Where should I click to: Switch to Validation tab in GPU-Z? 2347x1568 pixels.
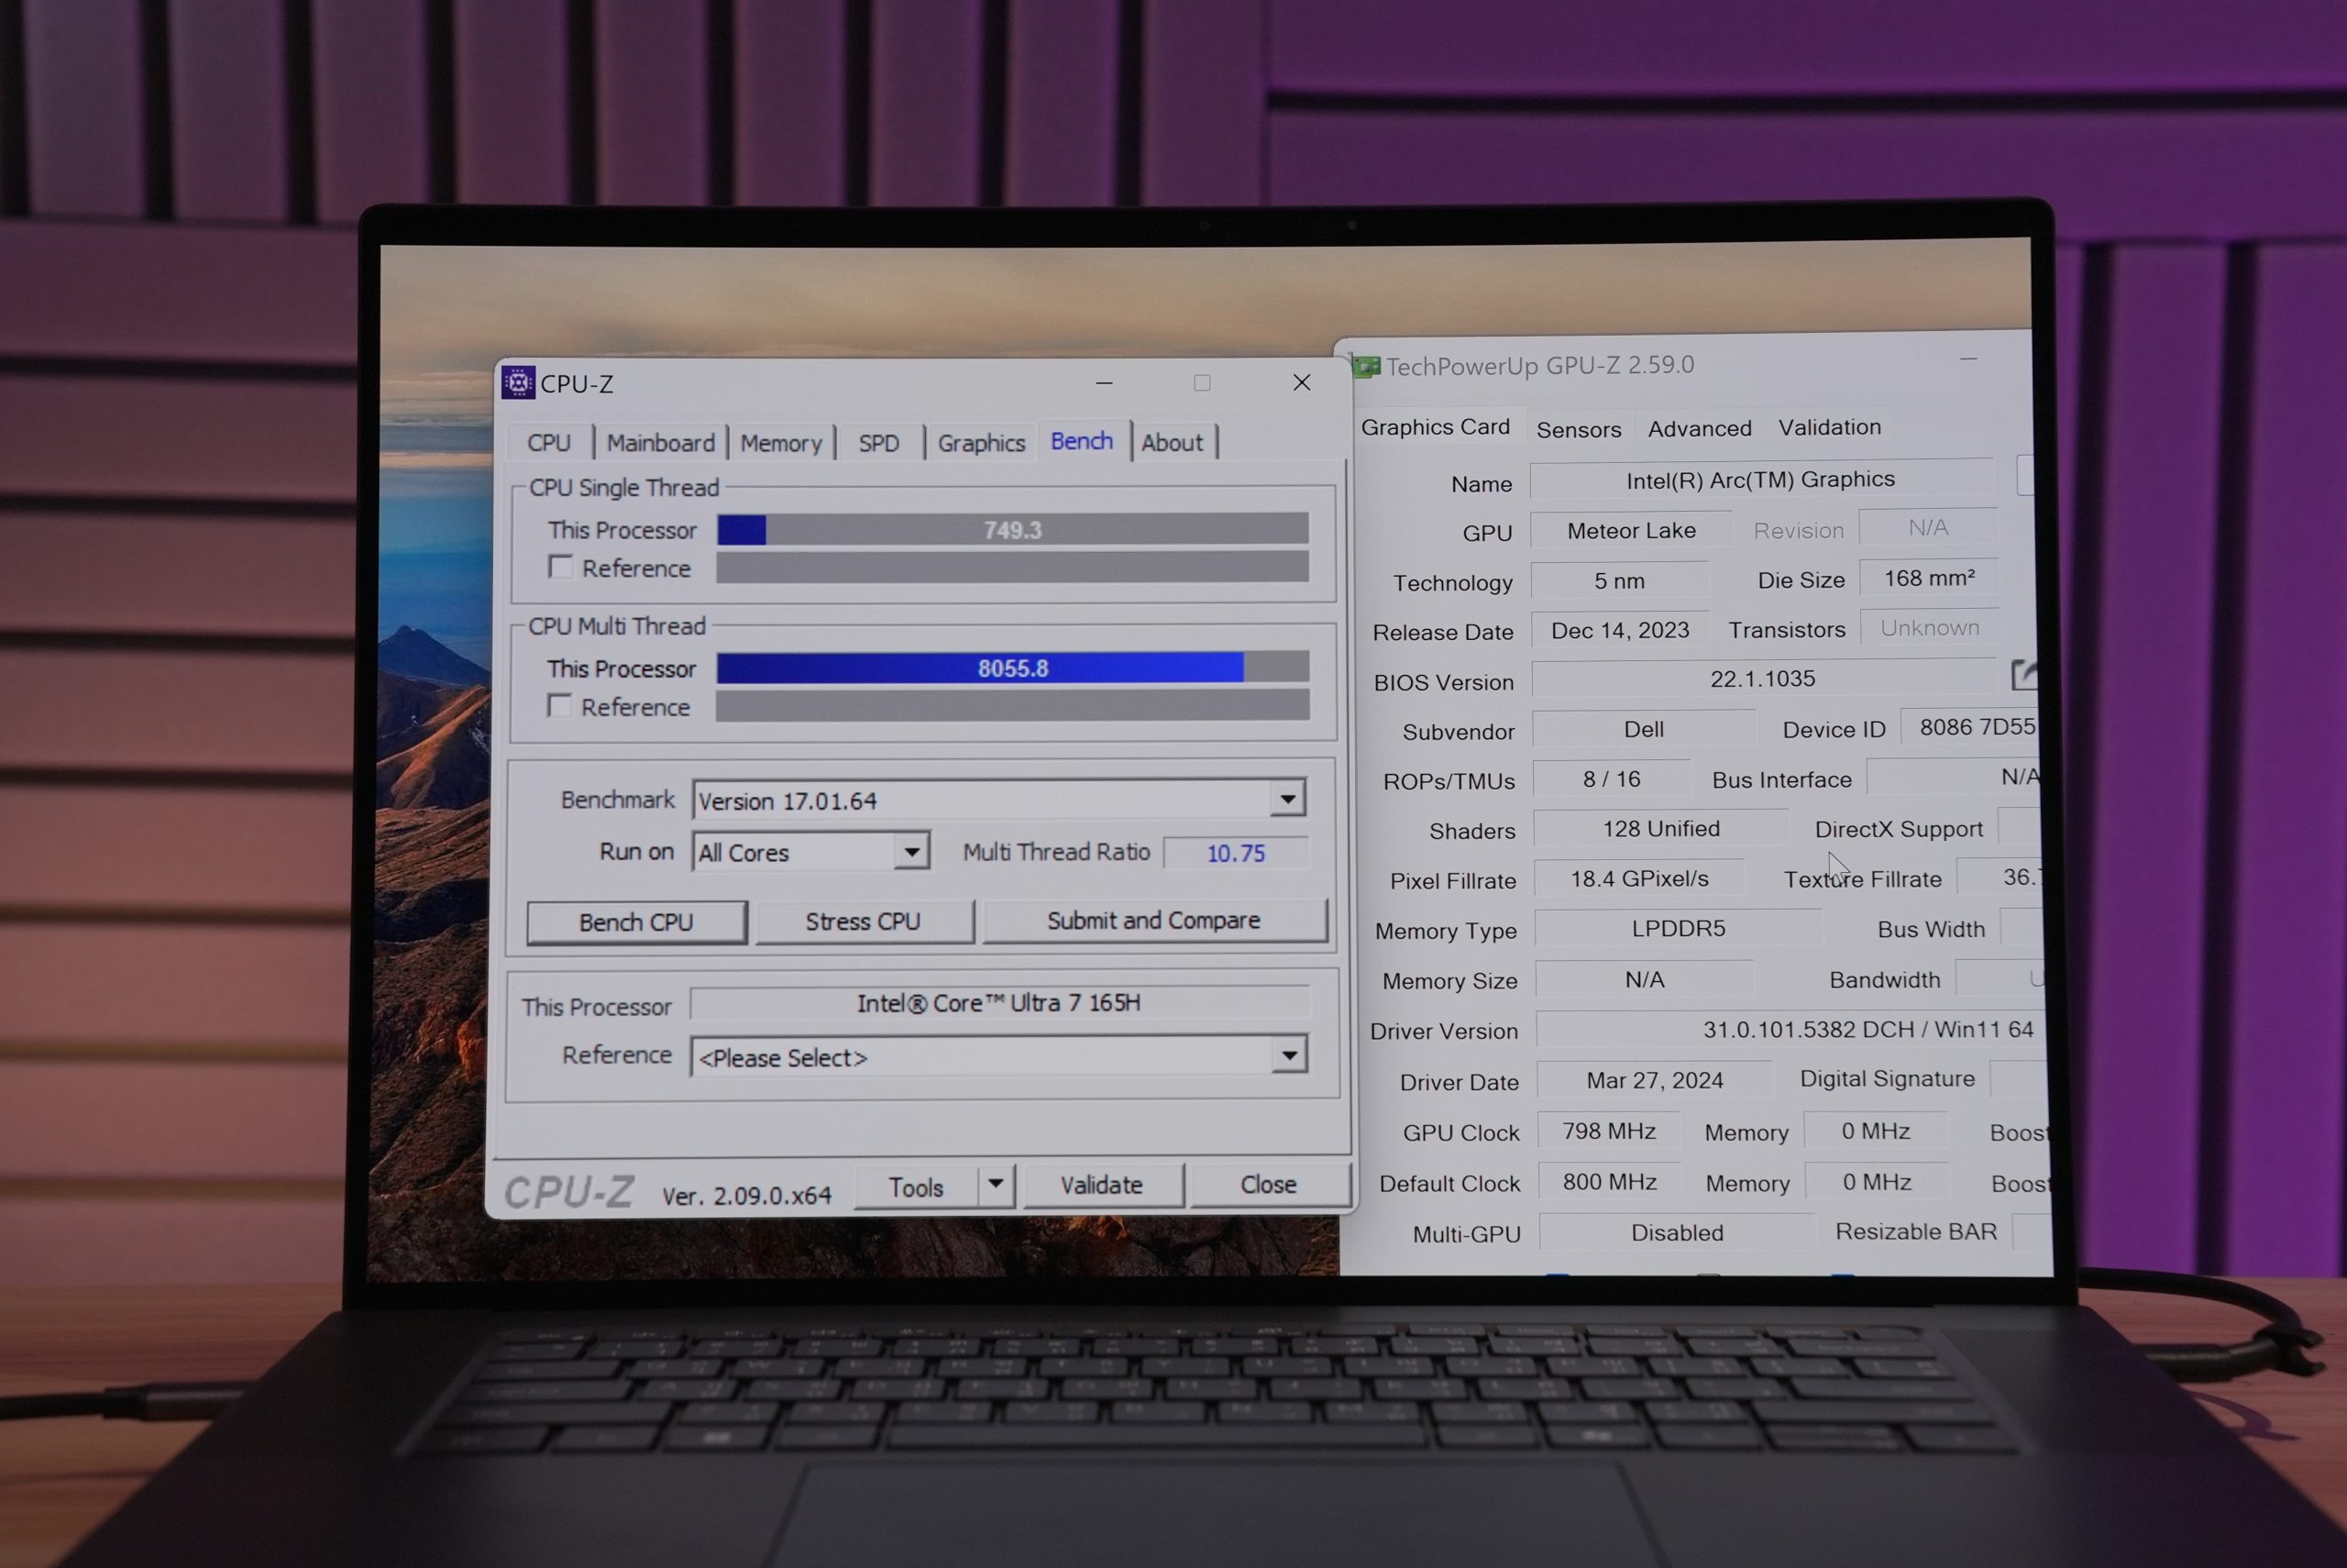pyautogui.click(x=1829, y=427)
